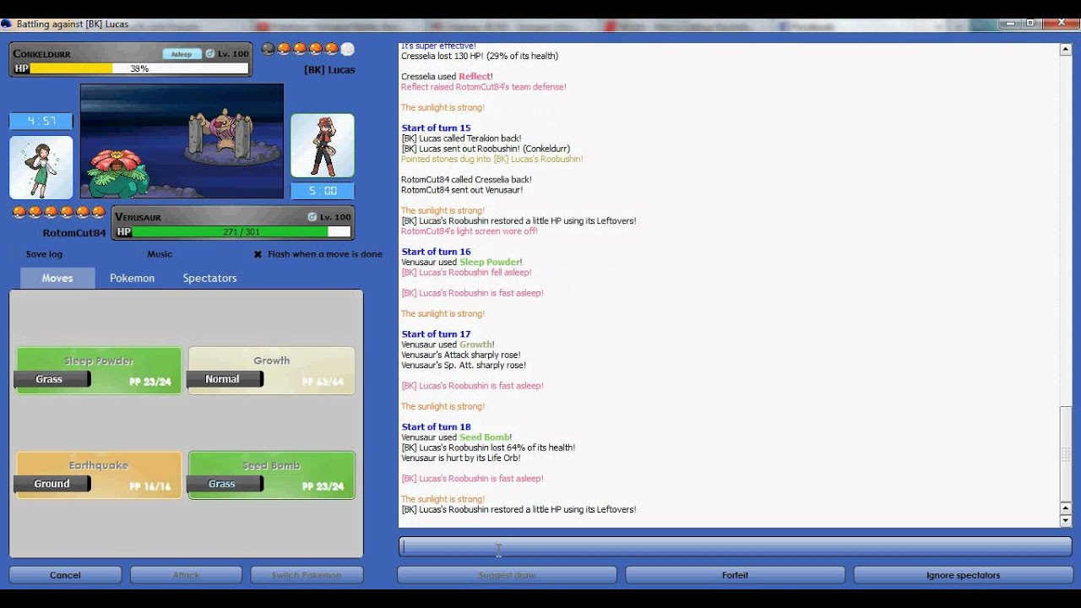The image size is (1081, 608).
Task: Click 'RotomCut84 sent out Venusaur!' in the log
Action: (462, 190)
